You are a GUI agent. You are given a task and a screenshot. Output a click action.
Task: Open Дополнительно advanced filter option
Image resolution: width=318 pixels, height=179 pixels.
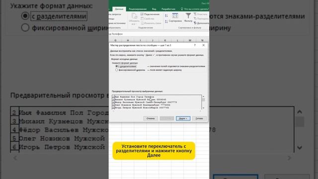coord(201,23)
